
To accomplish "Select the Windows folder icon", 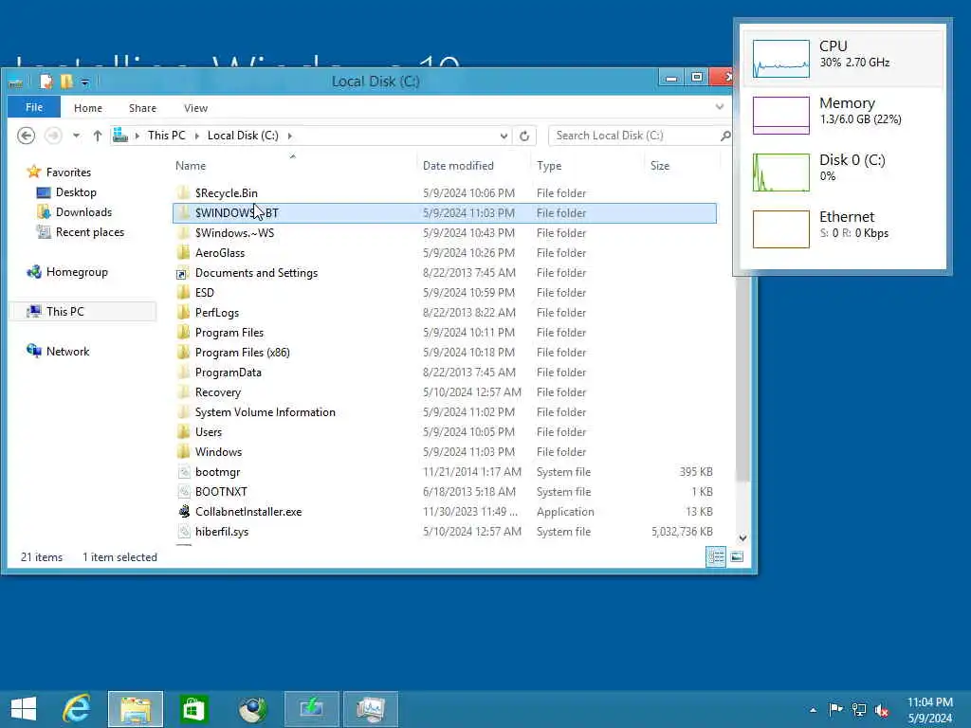I will [x=183, y=451].
